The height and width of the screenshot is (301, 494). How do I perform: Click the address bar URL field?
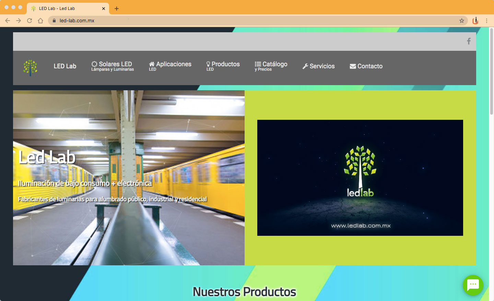pyautogui.click(x=240, y=21)
